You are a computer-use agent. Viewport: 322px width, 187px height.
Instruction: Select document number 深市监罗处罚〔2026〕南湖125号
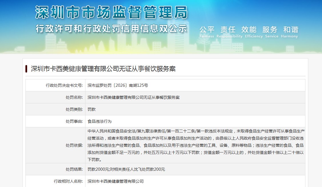pyautogui.click(x=118, y=85)
